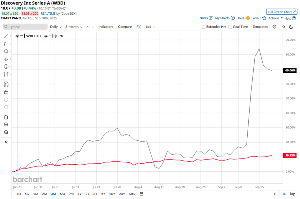This screenshot has height=199, width=300.
Task: Open $SPX series options menu
Action: tap(50, 35)
